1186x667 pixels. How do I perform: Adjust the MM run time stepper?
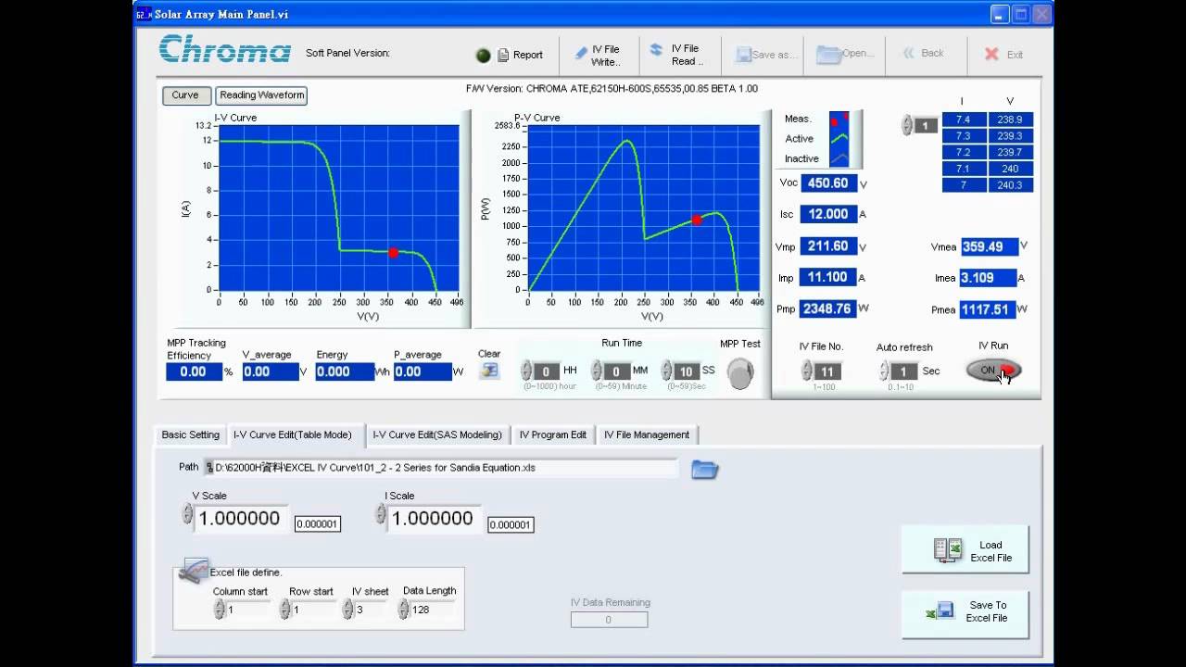(598, 371)
